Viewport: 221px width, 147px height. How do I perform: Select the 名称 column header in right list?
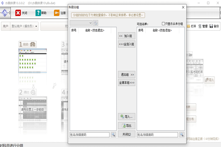click(162, 30)
